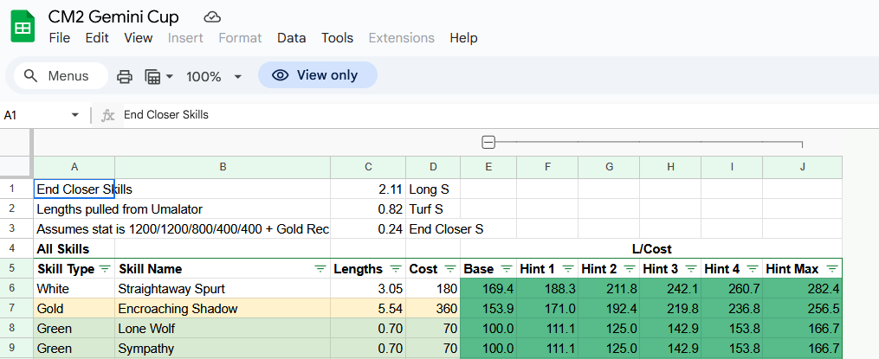The height and width of the screenshot is (359, 879).
Task: Click the cloud document status icon
Action: pos(211,16)
